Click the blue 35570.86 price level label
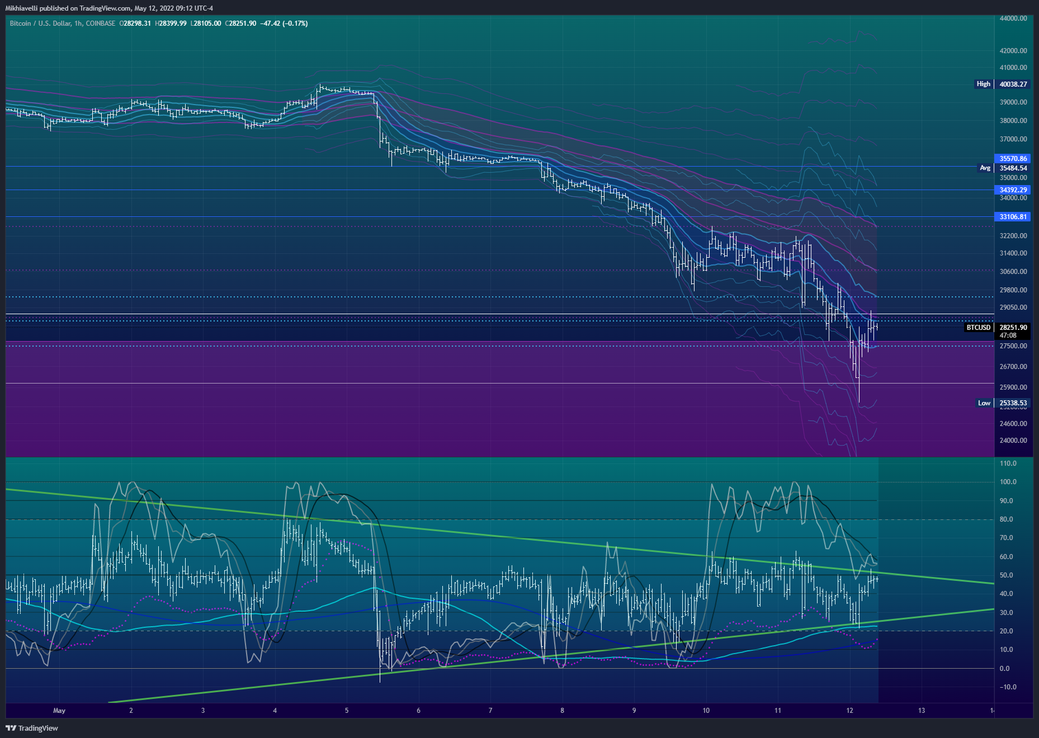 tap(1013, 159)
